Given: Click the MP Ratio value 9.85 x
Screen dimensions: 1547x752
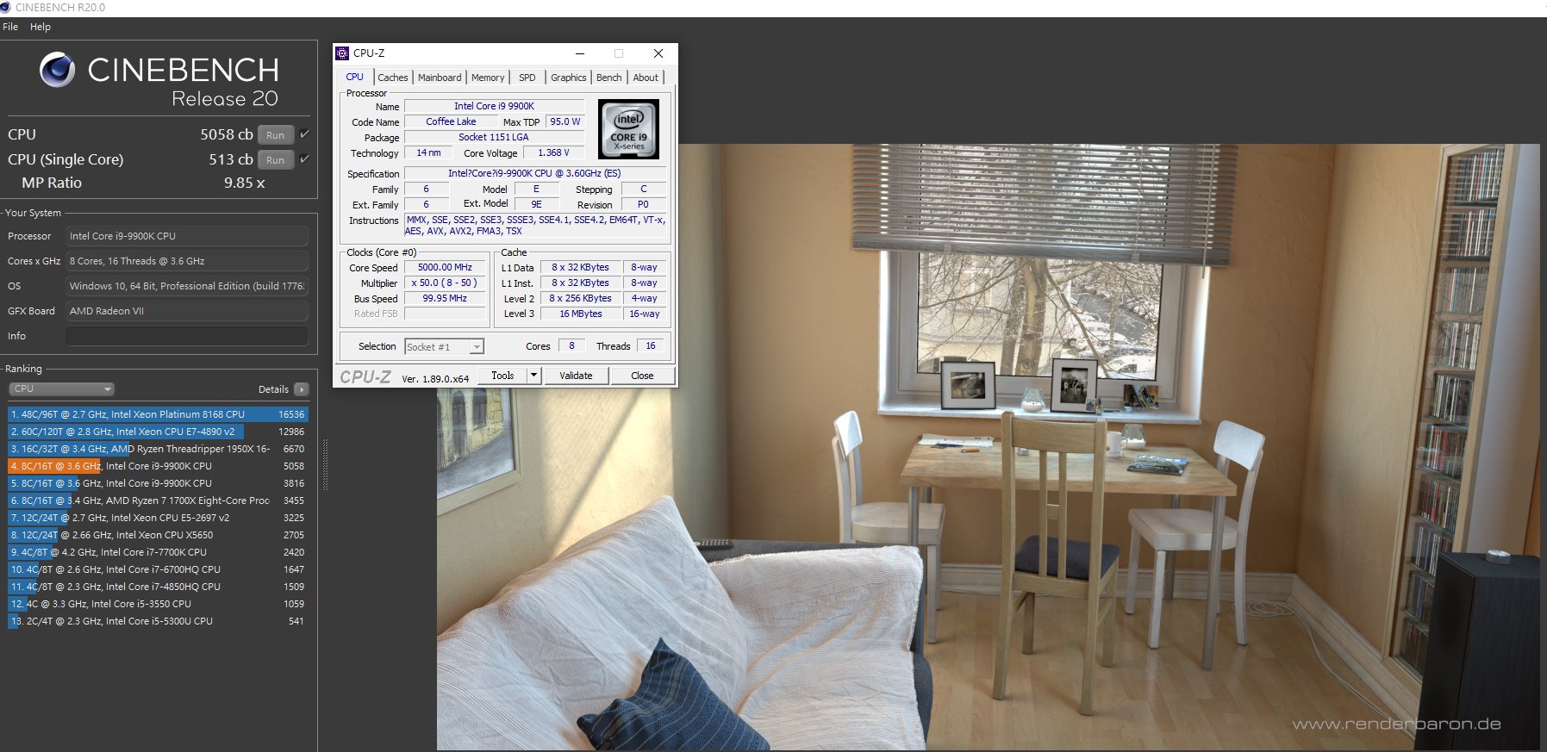Looking at the screenshot, I should coord(244,183).
